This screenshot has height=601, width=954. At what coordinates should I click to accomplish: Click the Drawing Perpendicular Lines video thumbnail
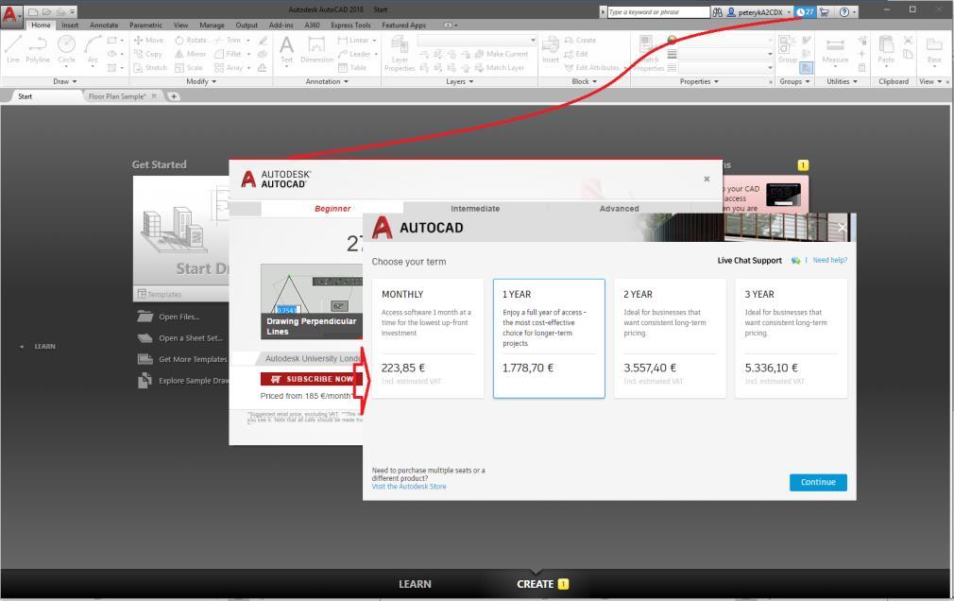coord(311,301)
